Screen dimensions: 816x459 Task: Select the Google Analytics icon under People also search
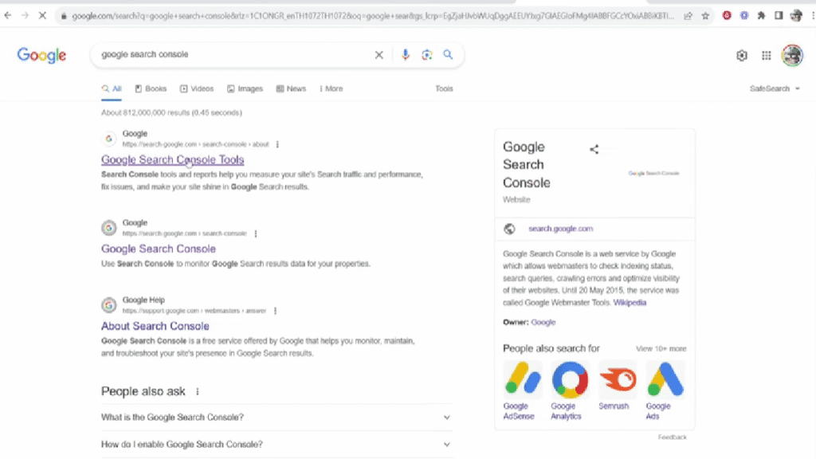click(569, 381)
